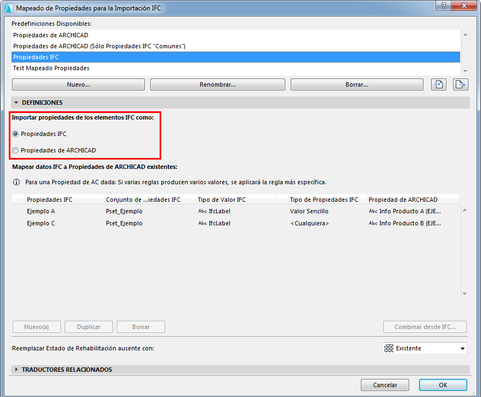Click Pset_Ejemplo in the Ejemplo C row

[x=125, y=223]
